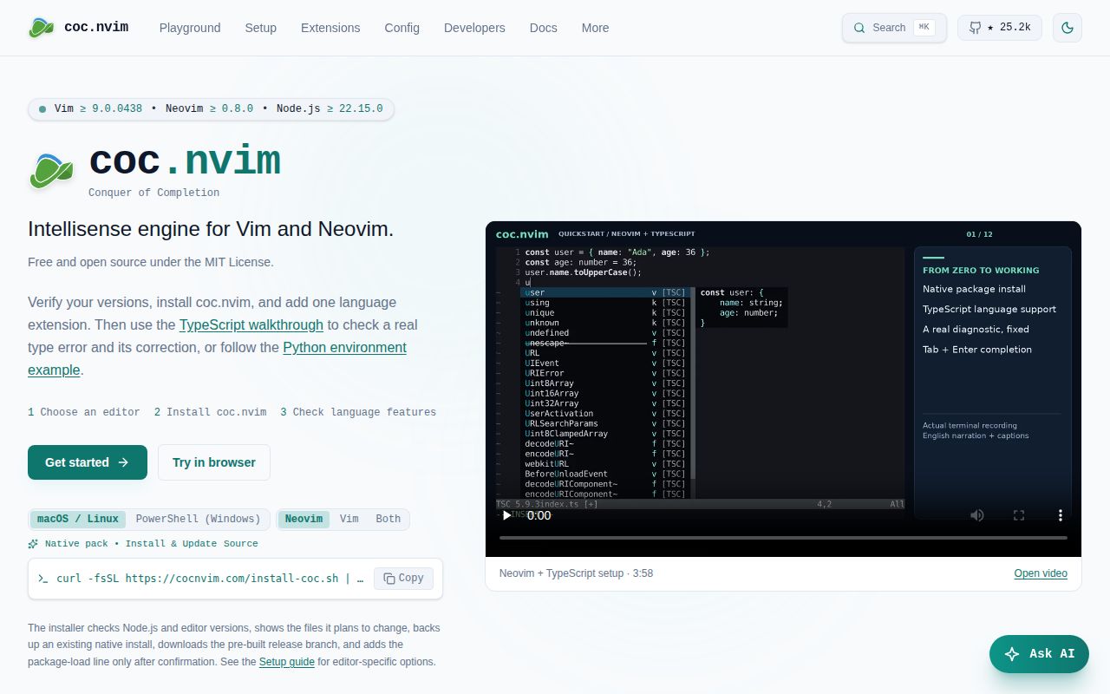Click the Open video link
1110x694 pixels.
[1041, 573]
